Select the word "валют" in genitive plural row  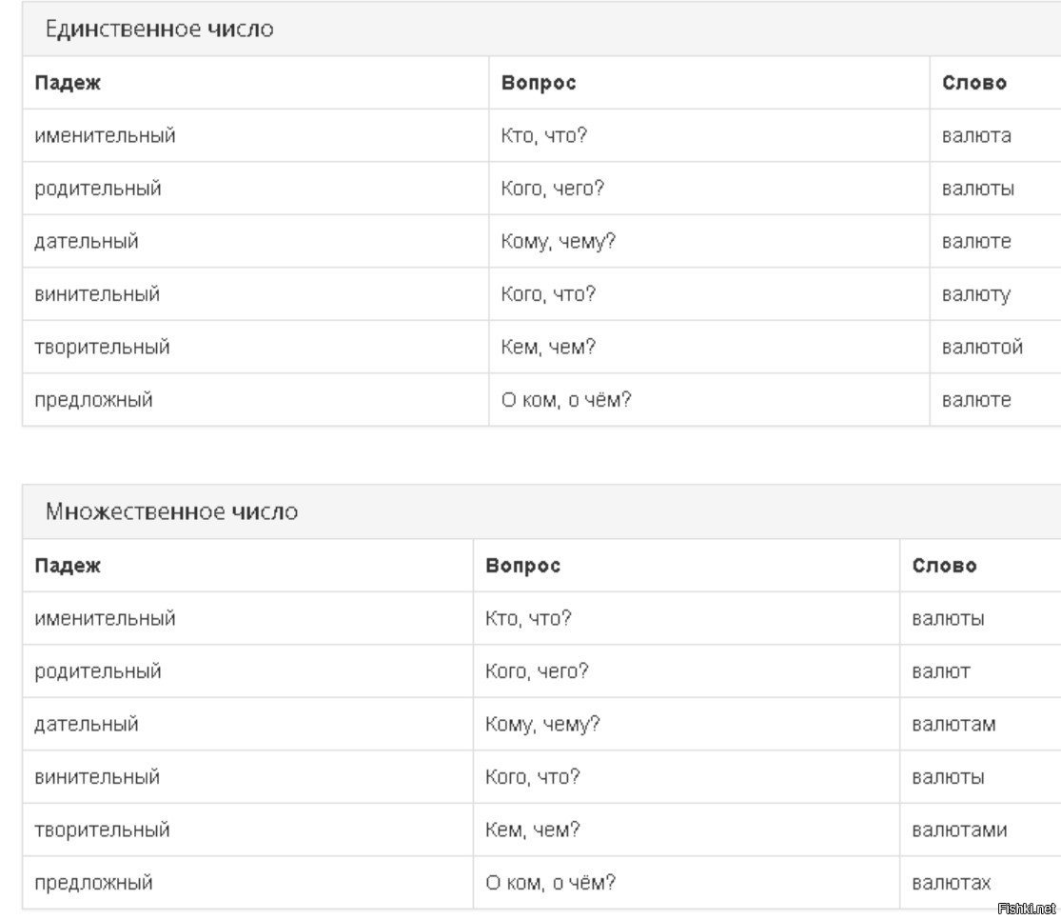tap(940, 671)
